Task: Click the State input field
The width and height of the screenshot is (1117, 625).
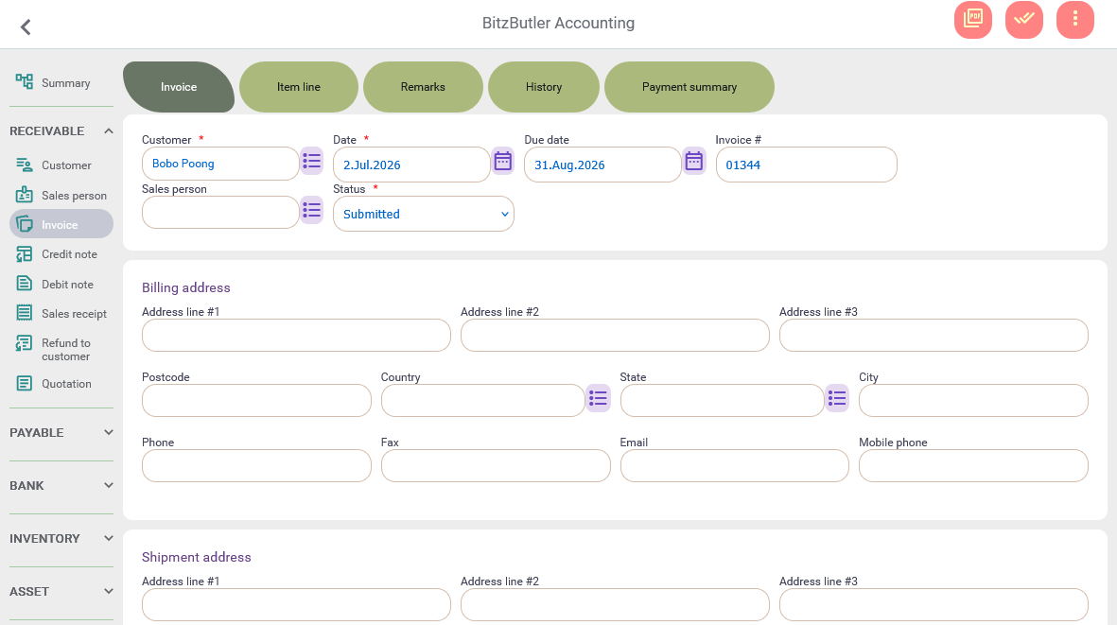Action: click(x=722, y=400)
